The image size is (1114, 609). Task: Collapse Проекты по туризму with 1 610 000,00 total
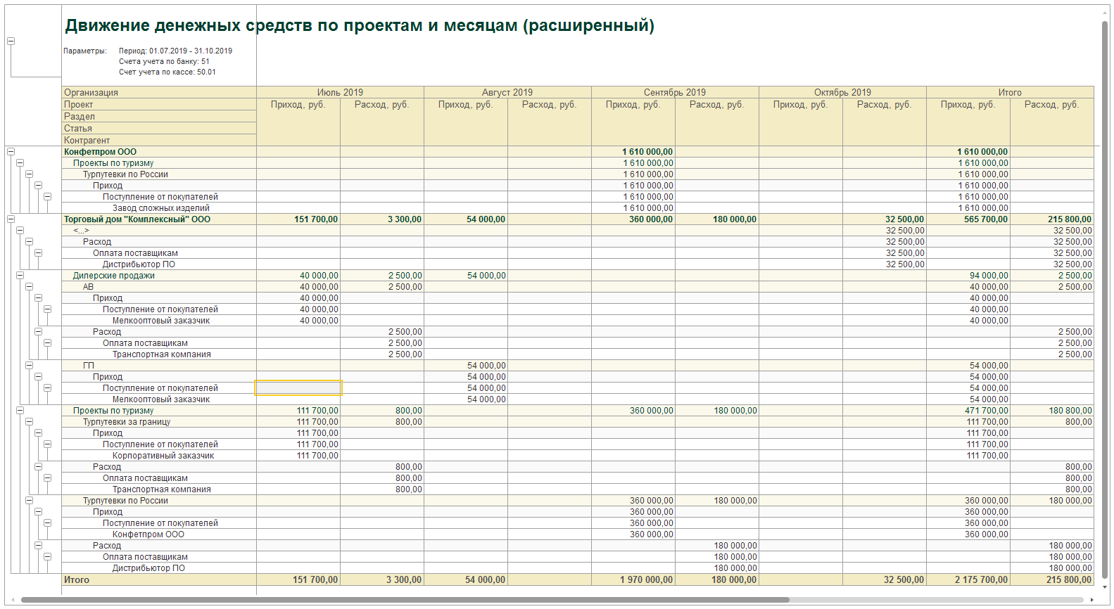(20, 162)
